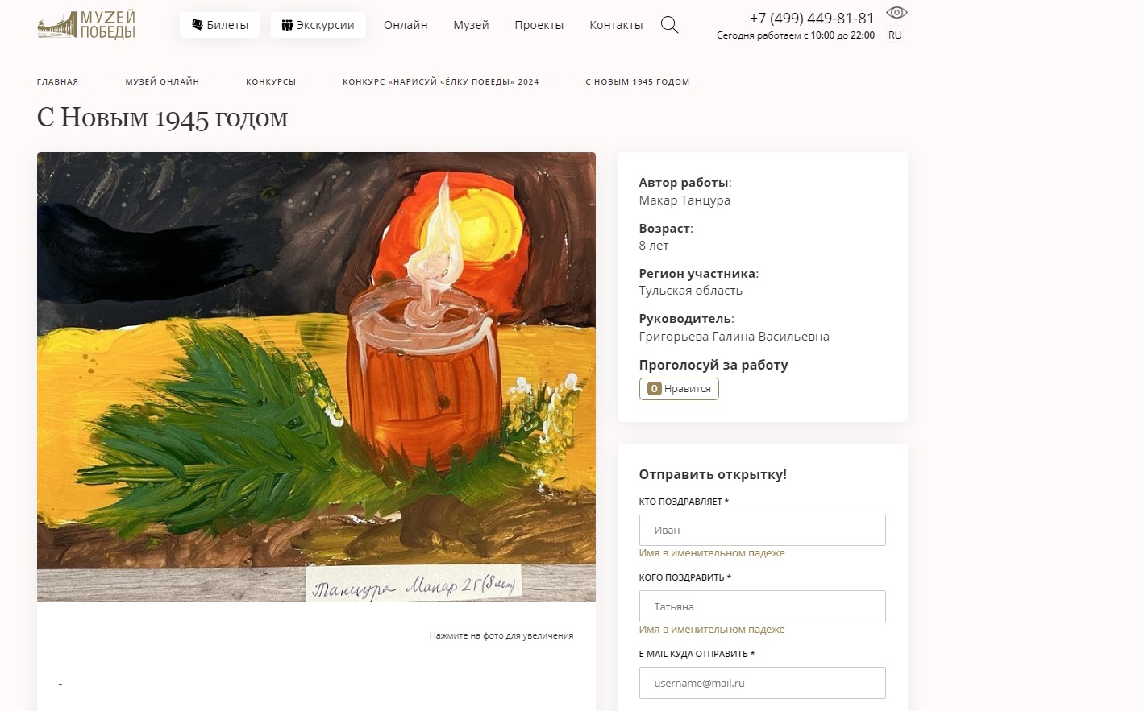The image size is (1144, 711).
Task: Call the phone number +7 (499) 449-81-81
Action: [811, 18]
